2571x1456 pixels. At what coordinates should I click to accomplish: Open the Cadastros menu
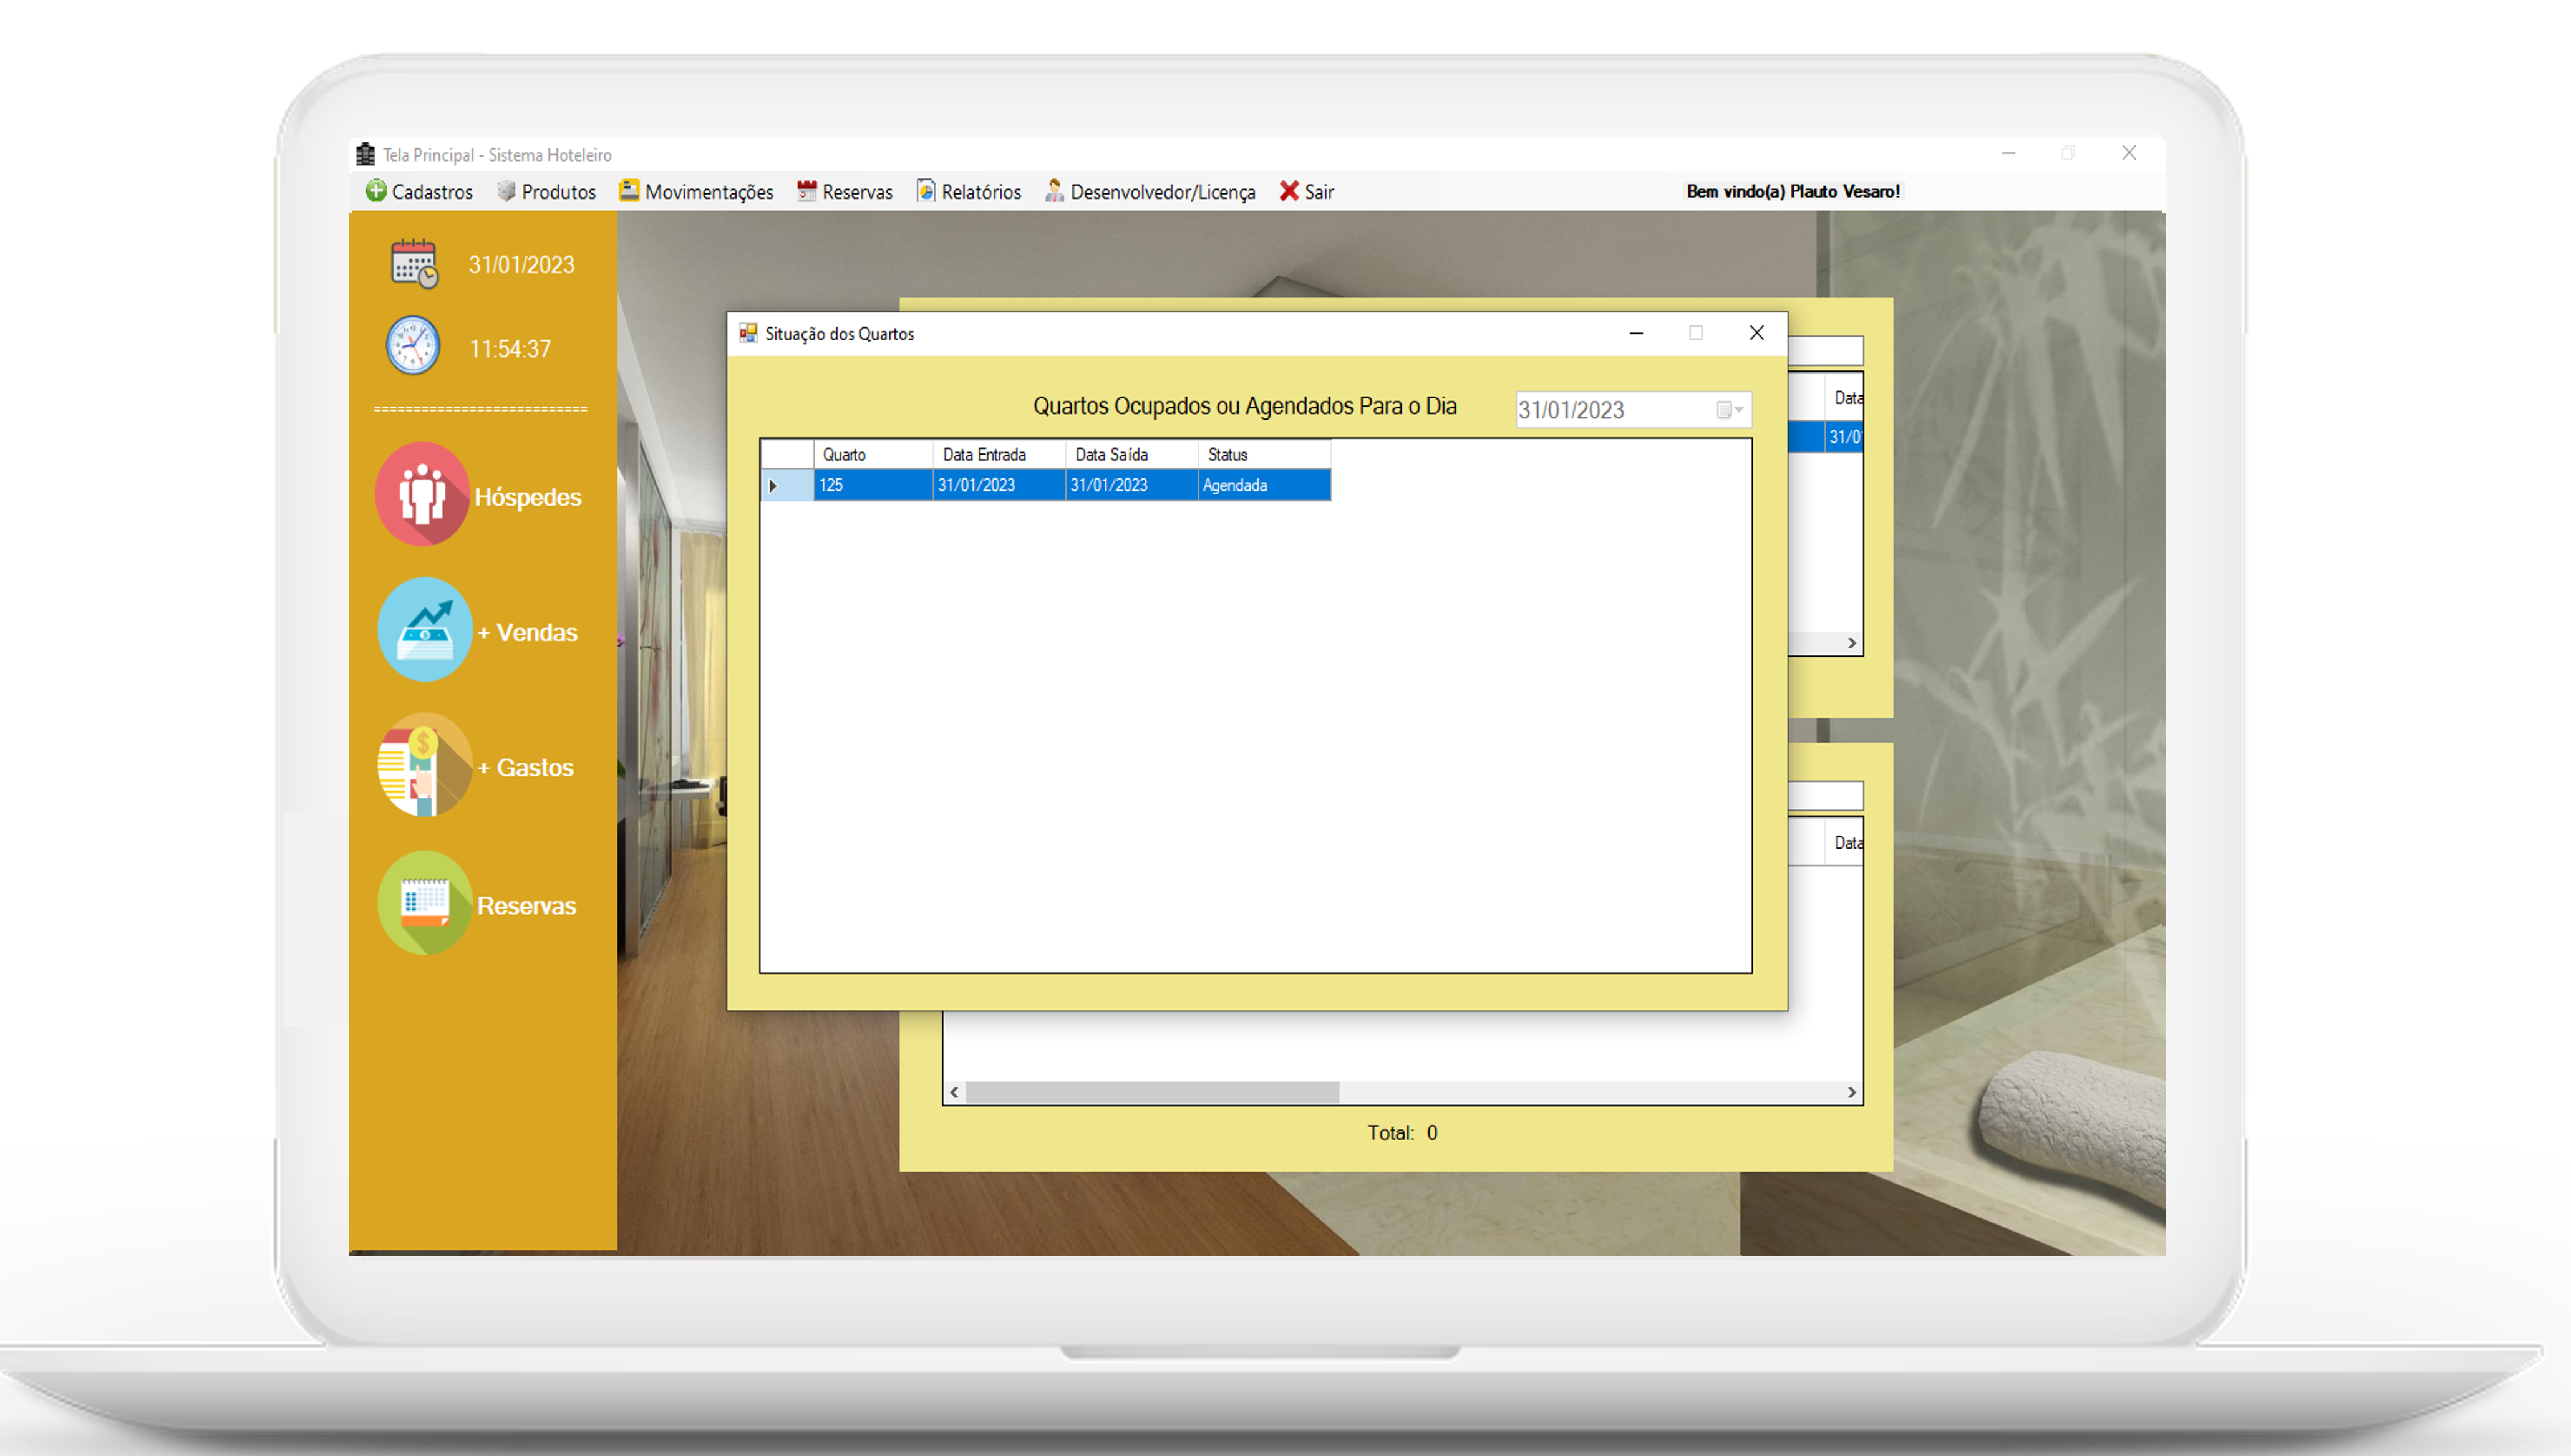click(x=419, y=191)
